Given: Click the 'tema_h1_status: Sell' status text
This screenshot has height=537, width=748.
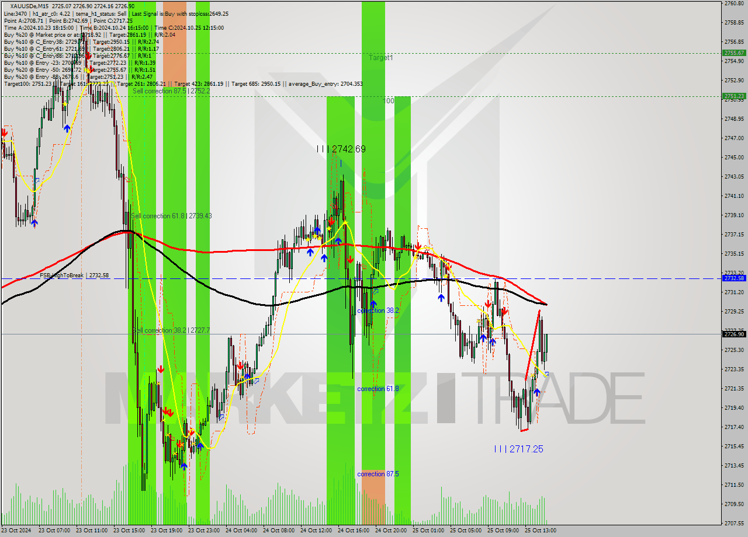Looking at the screenshot, I should [101, 13].
